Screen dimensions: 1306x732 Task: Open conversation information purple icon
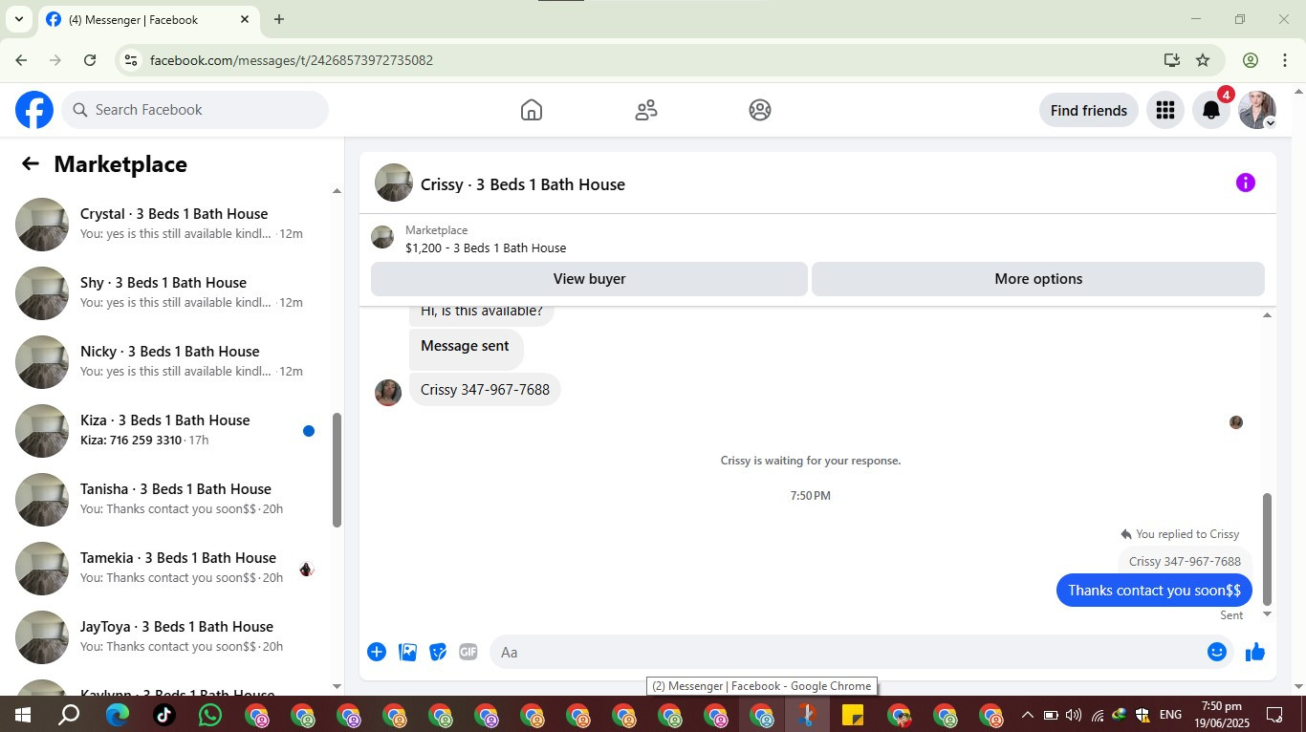1245,183
